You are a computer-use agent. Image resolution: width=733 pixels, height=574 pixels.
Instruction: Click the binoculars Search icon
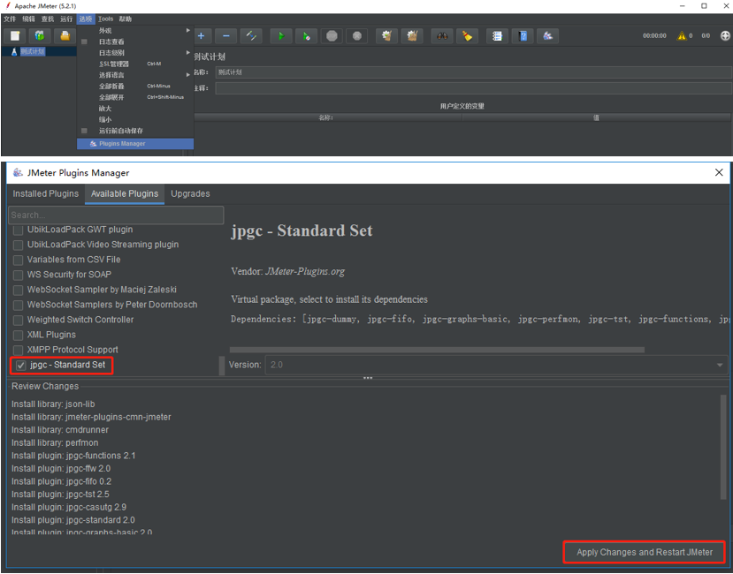point(442,36)
